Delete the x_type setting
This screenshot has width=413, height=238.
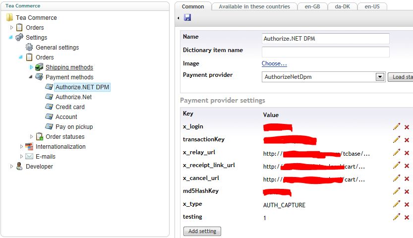(407, 205)
